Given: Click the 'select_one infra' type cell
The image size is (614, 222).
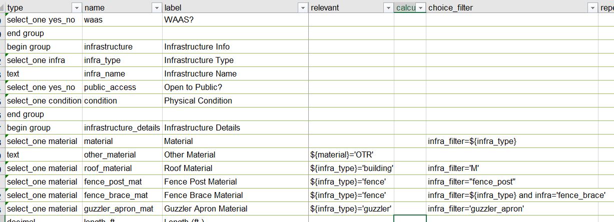Looking at the screenshot, I should (43, 60).
